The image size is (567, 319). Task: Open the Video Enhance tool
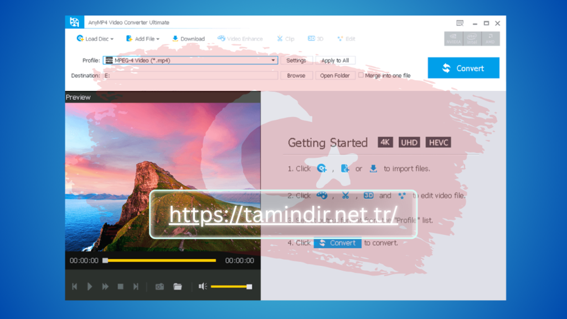240,39
